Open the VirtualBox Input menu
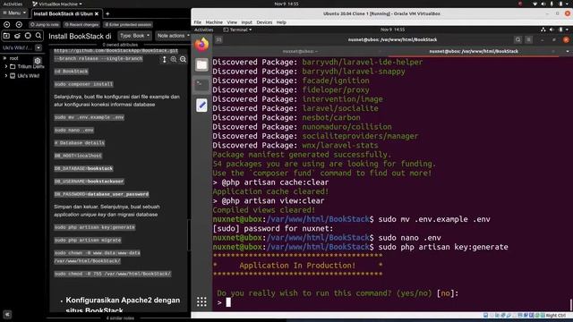The width and height of the screenshot is (573, 322). pyautogui.click(x=247, y=22)
